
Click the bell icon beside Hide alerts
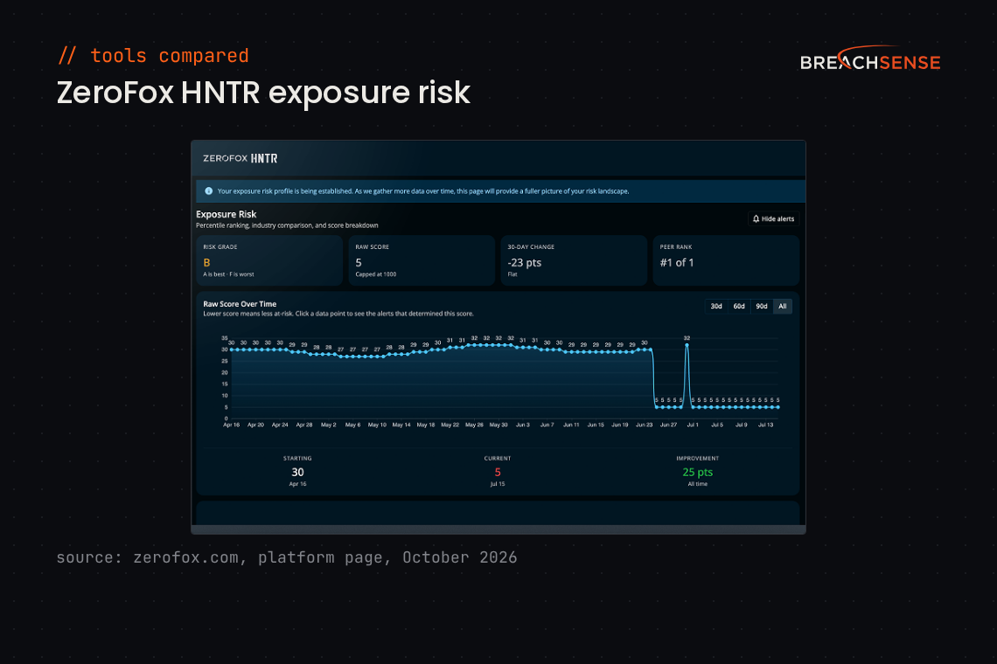756,218
